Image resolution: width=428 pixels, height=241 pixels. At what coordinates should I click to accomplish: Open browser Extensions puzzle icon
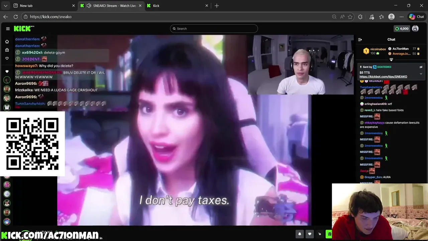click(360, 17)
